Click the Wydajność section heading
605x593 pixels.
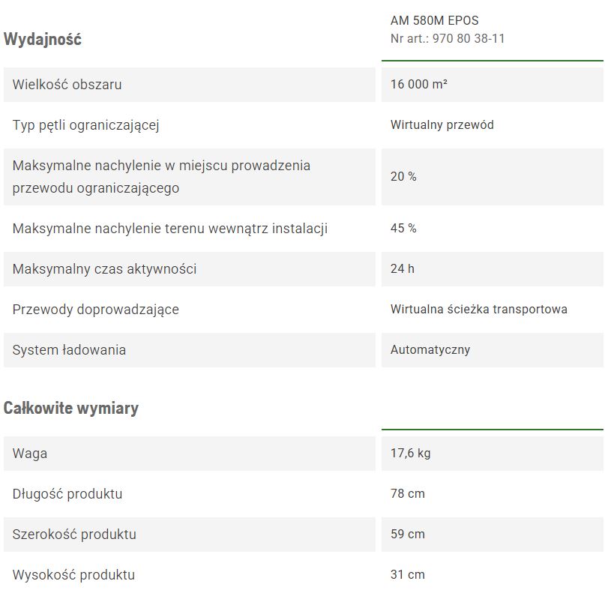43,40
